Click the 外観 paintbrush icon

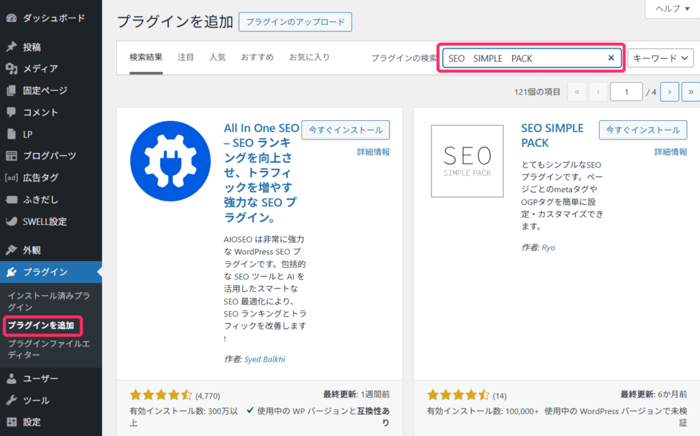coord(12,250)
